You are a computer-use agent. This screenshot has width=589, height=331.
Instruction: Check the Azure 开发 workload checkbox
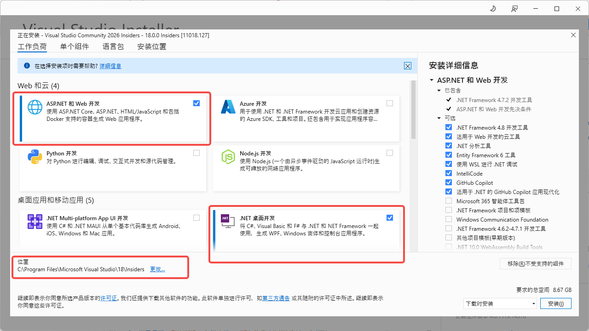(390, 103)
